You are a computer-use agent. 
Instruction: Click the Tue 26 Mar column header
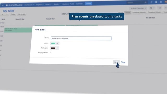50,19
